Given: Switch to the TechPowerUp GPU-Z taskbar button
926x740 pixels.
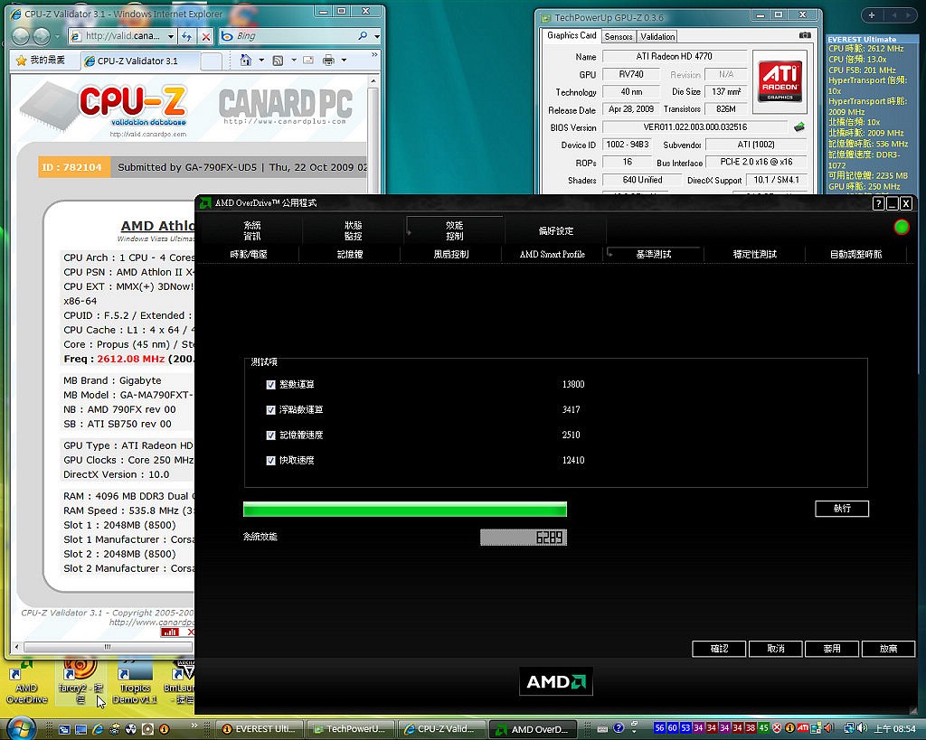Looking at the screenshot, I should click(x=350, y=729).
